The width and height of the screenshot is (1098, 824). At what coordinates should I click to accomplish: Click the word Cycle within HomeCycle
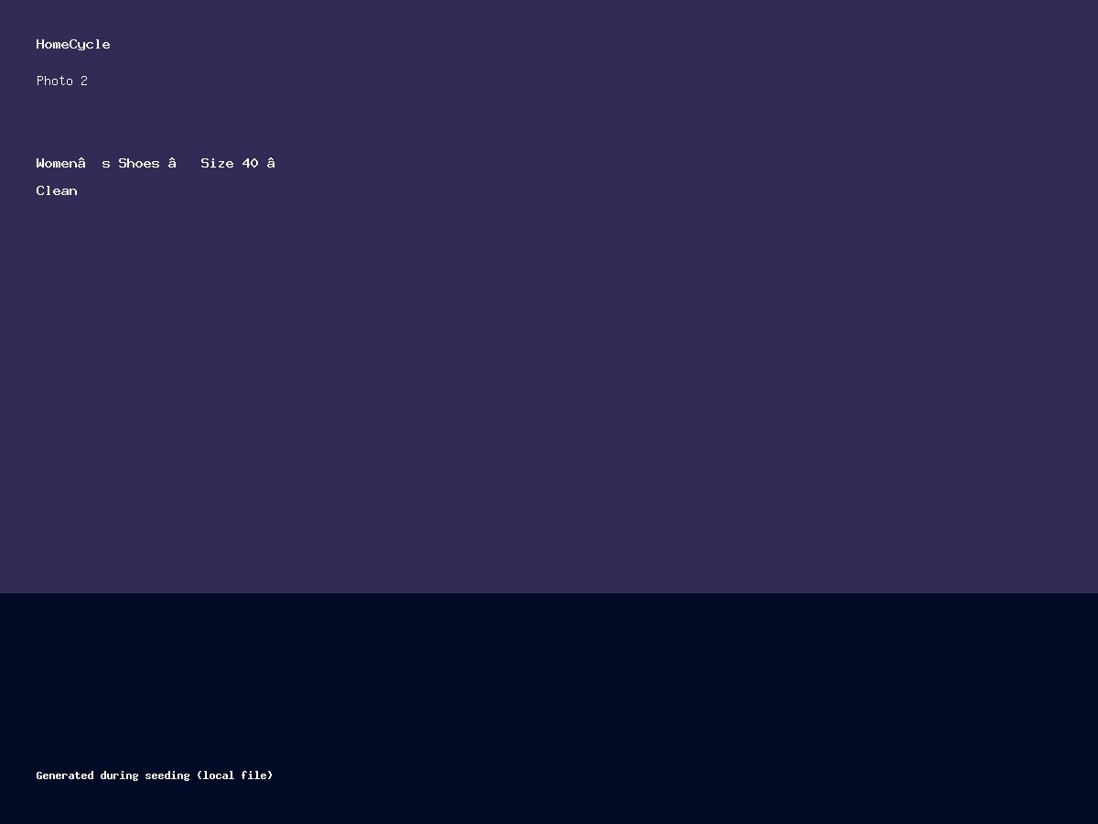90,44
